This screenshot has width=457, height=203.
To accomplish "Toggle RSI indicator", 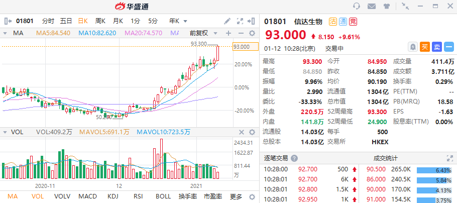I will tap(139, 196).
